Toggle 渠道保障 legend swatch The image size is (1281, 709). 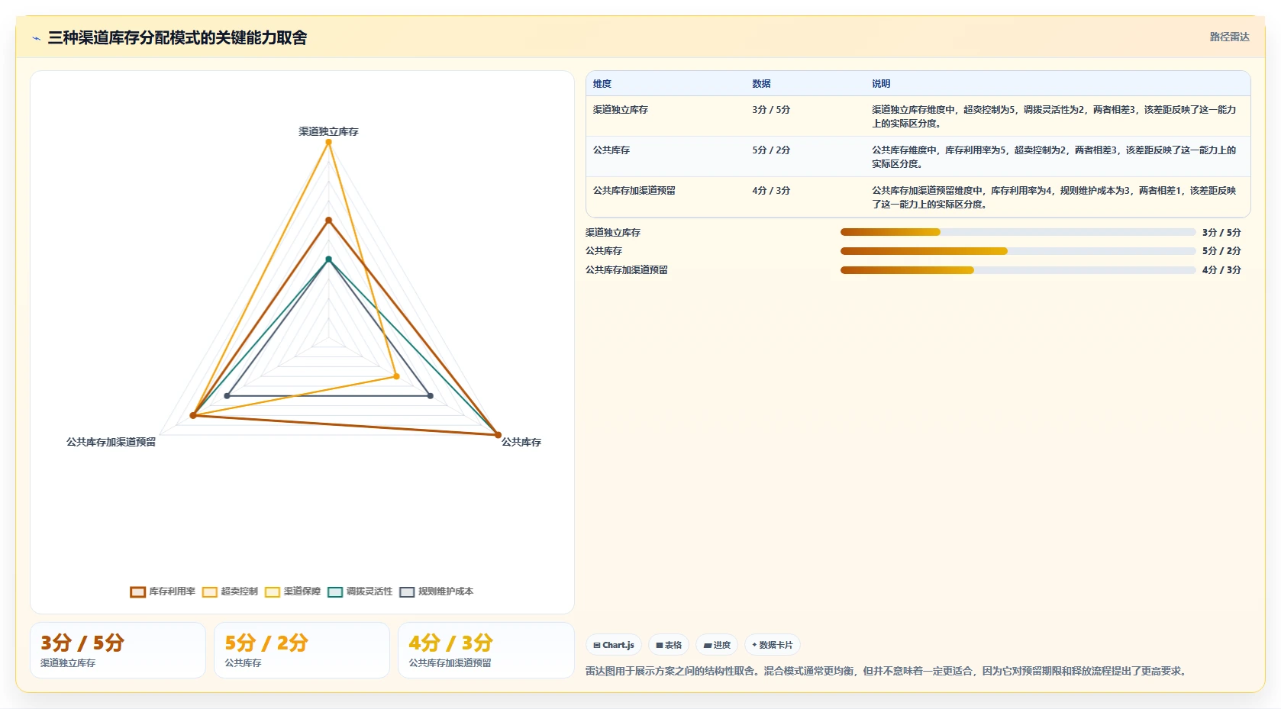(273, 591)
